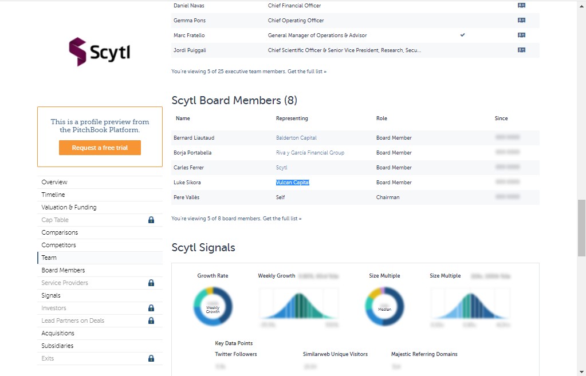
Task: Click lock icon beside Lead Partners on Deals
Action: [151, 320]
